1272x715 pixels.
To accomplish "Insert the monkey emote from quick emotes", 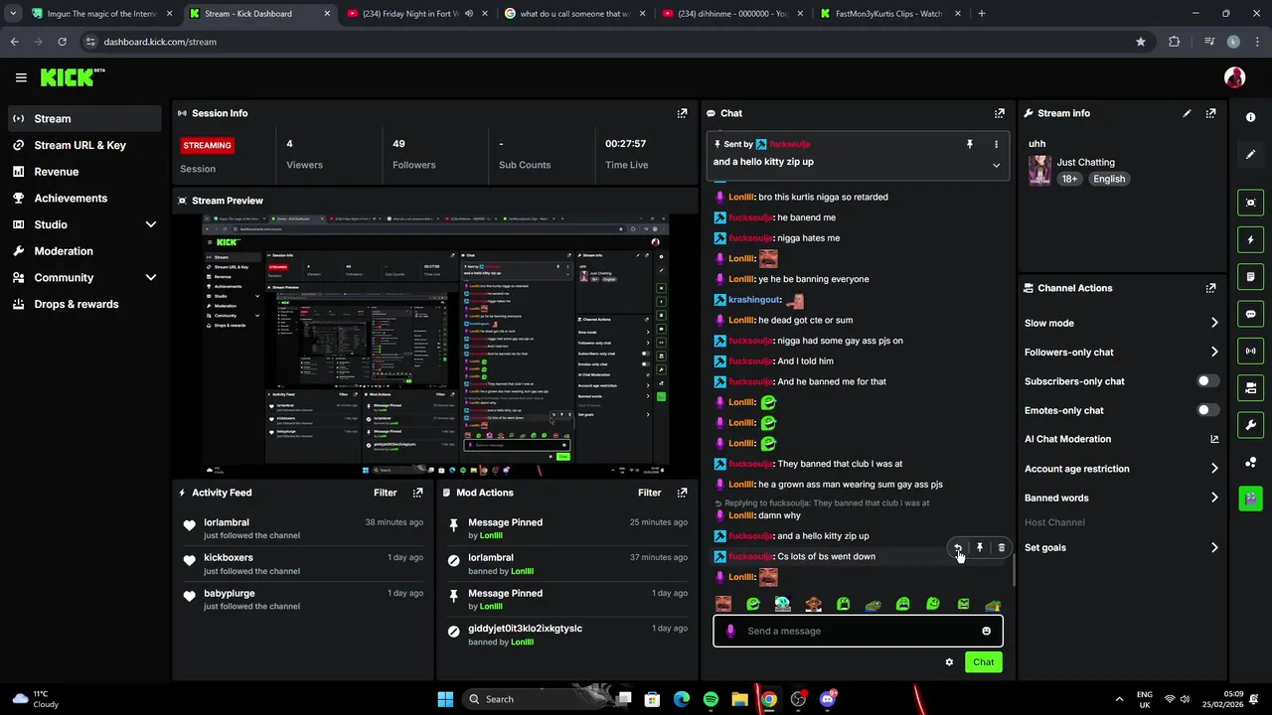I will click(x=813, y=604).
